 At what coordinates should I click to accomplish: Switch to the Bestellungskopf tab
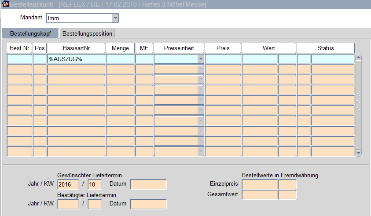(30, 33)
